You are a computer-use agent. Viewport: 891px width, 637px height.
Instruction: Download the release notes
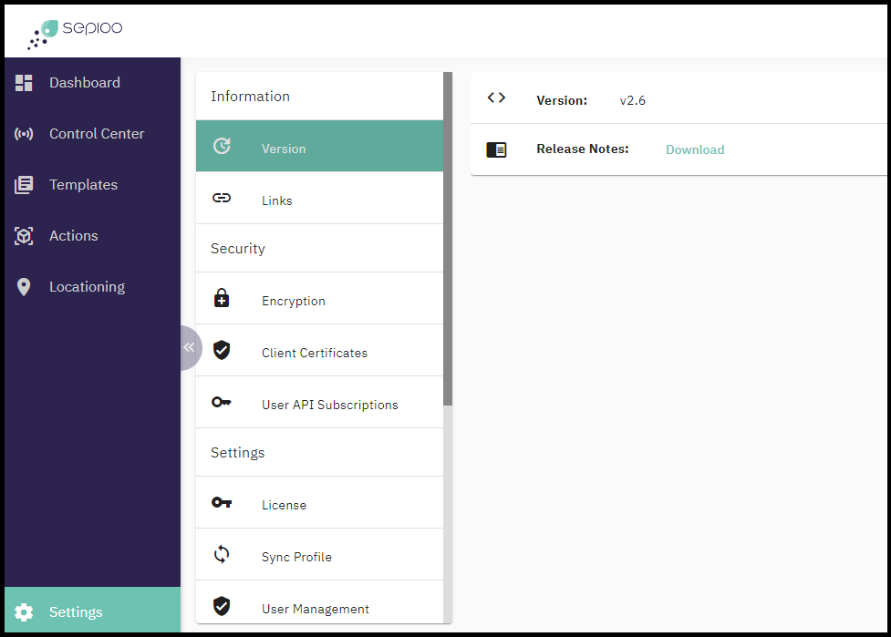[694, 150]
